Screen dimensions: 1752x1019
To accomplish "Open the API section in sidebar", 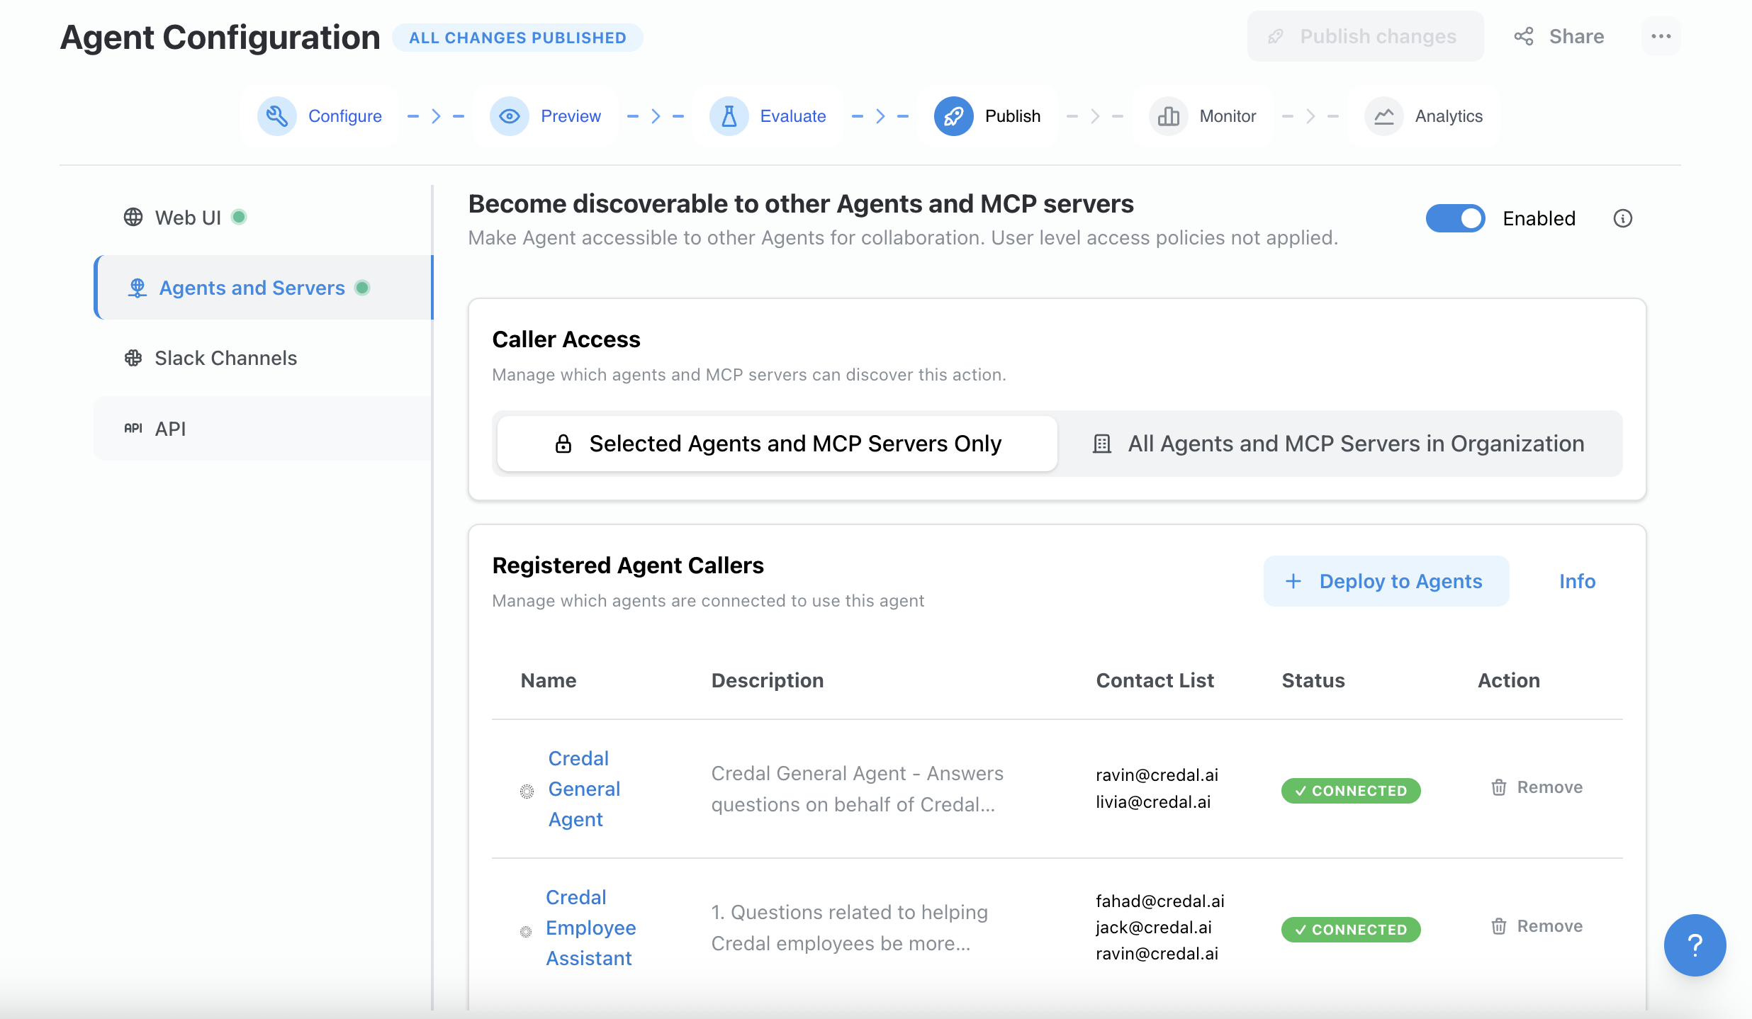I will tap(262, 429).
